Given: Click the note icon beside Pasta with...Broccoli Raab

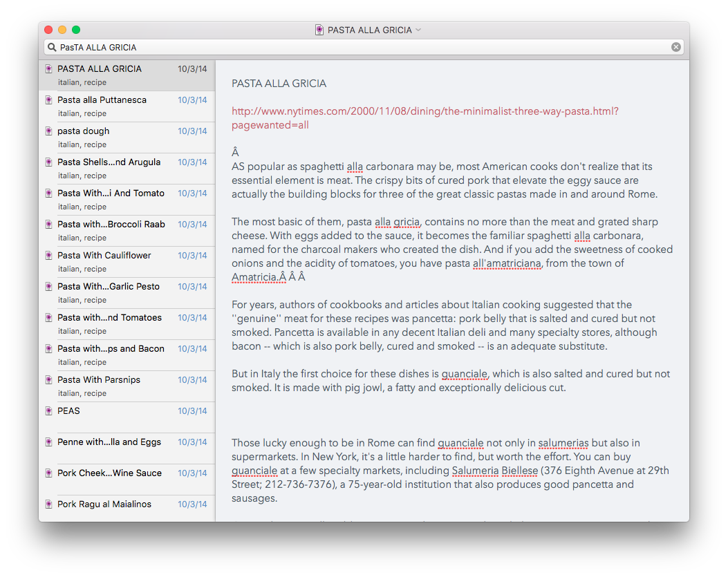Looking at the screenshot, I should tap(49, 224).
